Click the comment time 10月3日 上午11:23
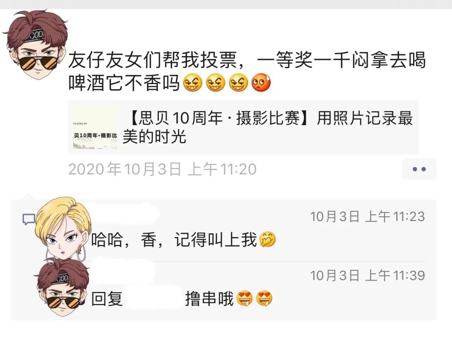Screen dimensions: 452x343 click(367, 217)
